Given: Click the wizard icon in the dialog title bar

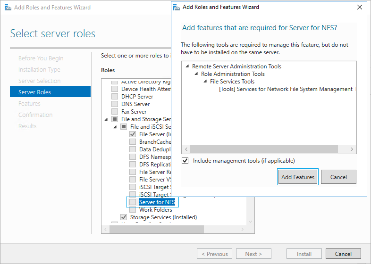Looking at the screenshot, I should 177,7.
